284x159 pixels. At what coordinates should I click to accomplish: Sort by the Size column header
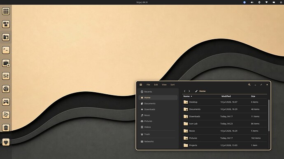(x=253, y=96)
